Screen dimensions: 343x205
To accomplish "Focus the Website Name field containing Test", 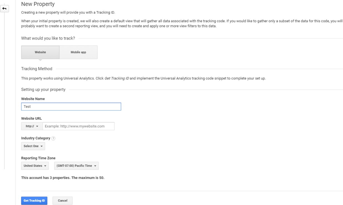I will pos(71,107).
